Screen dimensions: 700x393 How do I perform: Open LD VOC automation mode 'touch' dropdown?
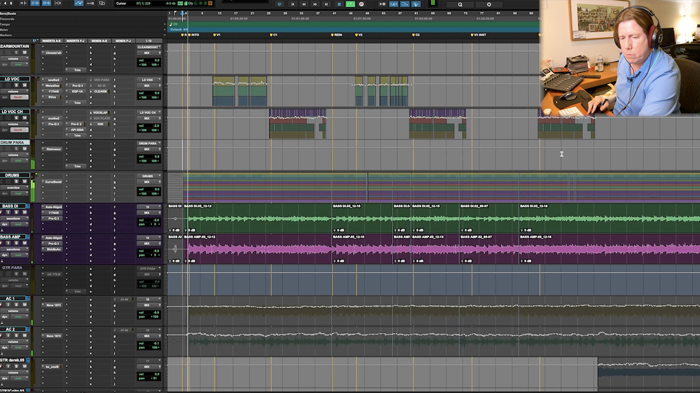[x=19, y=97]
